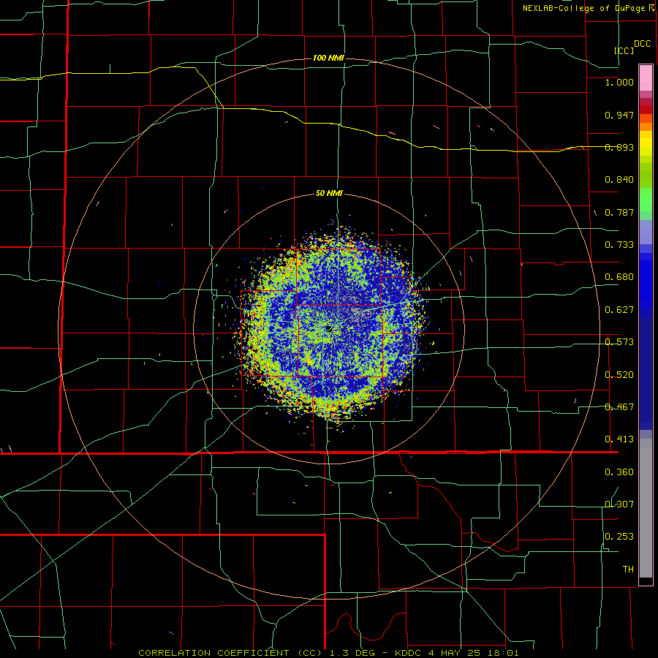
Task: Click the 0.787 scale value
Action: [619, 212]
